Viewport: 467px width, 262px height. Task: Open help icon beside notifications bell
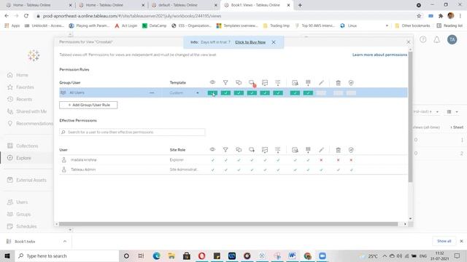(x=423, y=39)
